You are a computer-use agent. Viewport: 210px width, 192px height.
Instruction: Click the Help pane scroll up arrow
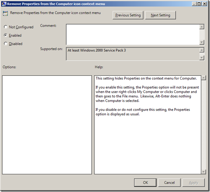pos(203,78)
